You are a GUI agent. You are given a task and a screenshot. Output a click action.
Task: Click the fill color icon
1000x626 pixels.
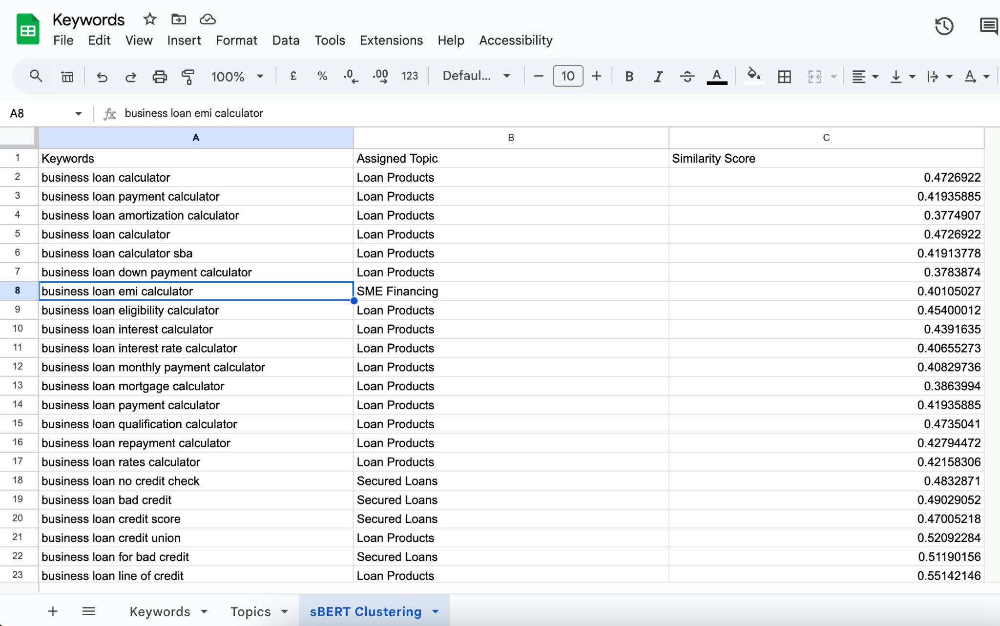[753, 77]
